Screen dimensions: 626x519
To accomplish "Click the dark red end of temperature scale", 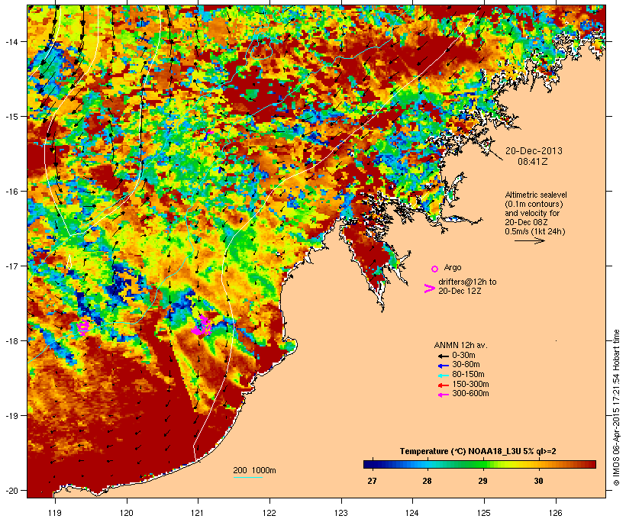I will 592,464.
